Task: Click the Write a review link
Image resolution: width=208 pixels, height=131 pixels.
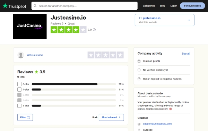Action: pyautogui.click(x=35, y=55)
